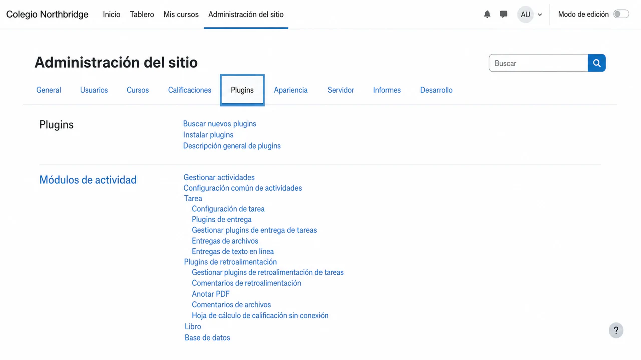Image resolution: width=641 pixels, height=360 pixels.
Task: Click the Módulos de actividad heading link
Action: pyautogui.click(x=88, y=180)
